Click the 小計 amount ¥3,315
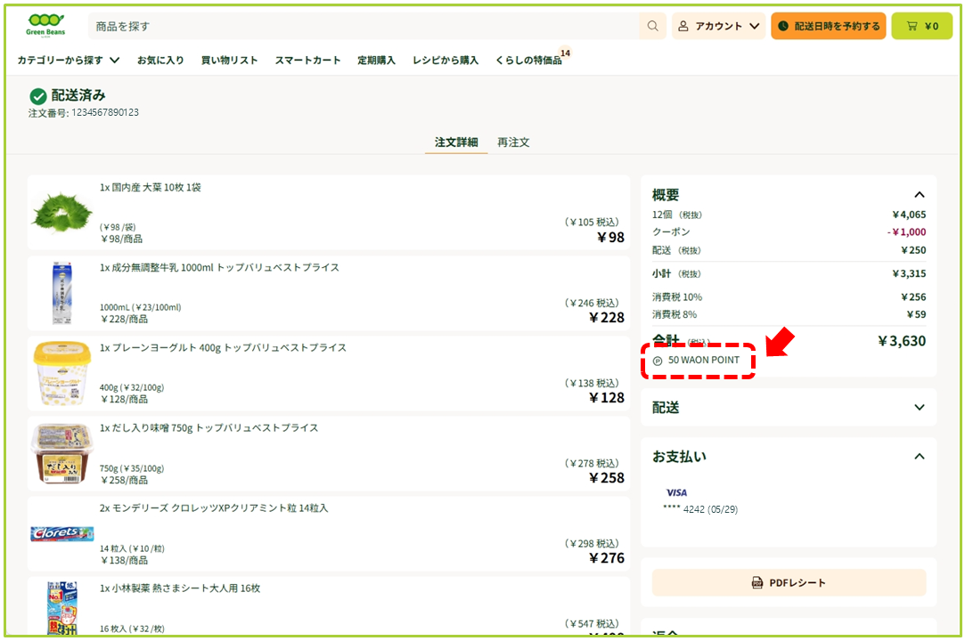 (909, 273)
